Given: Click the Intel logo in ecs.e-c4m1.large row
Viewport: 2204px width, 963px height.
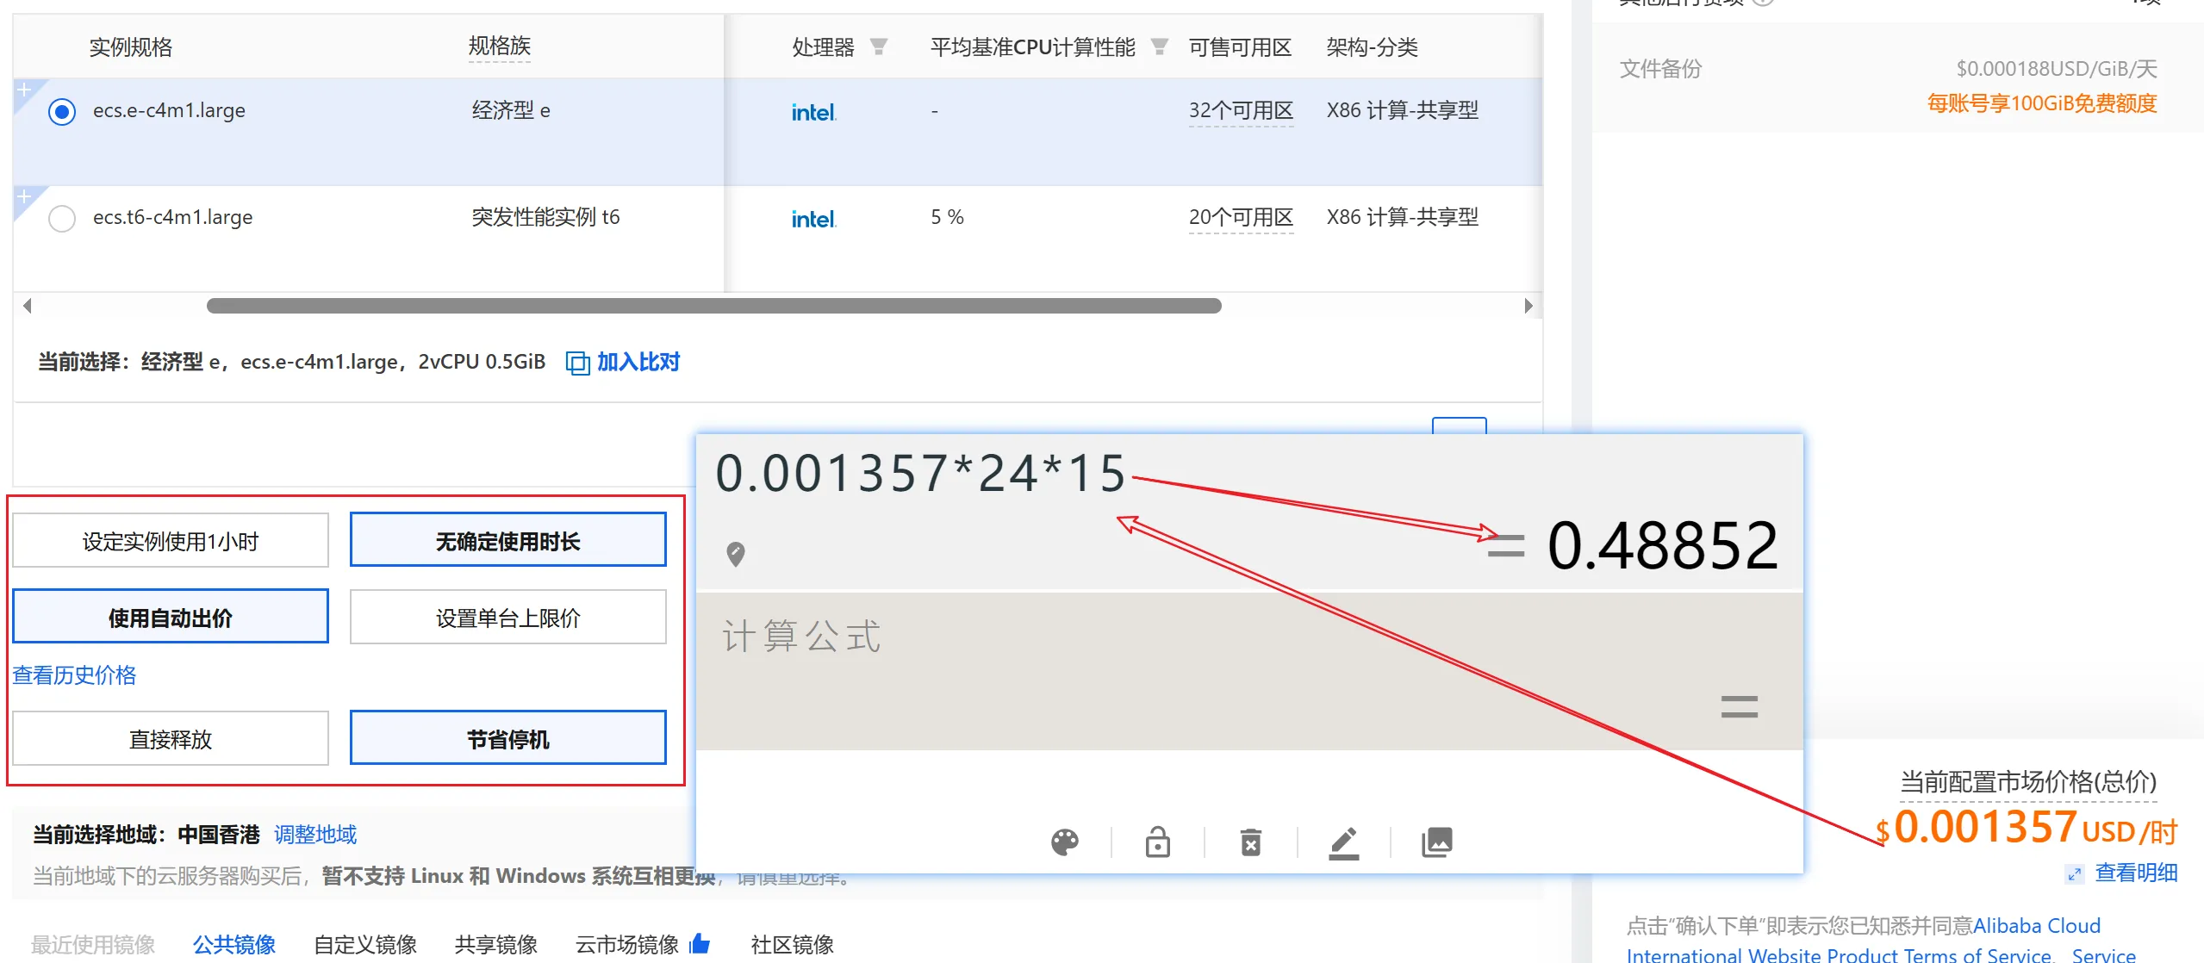Looking at the screenshot, I should coord(814,113).
